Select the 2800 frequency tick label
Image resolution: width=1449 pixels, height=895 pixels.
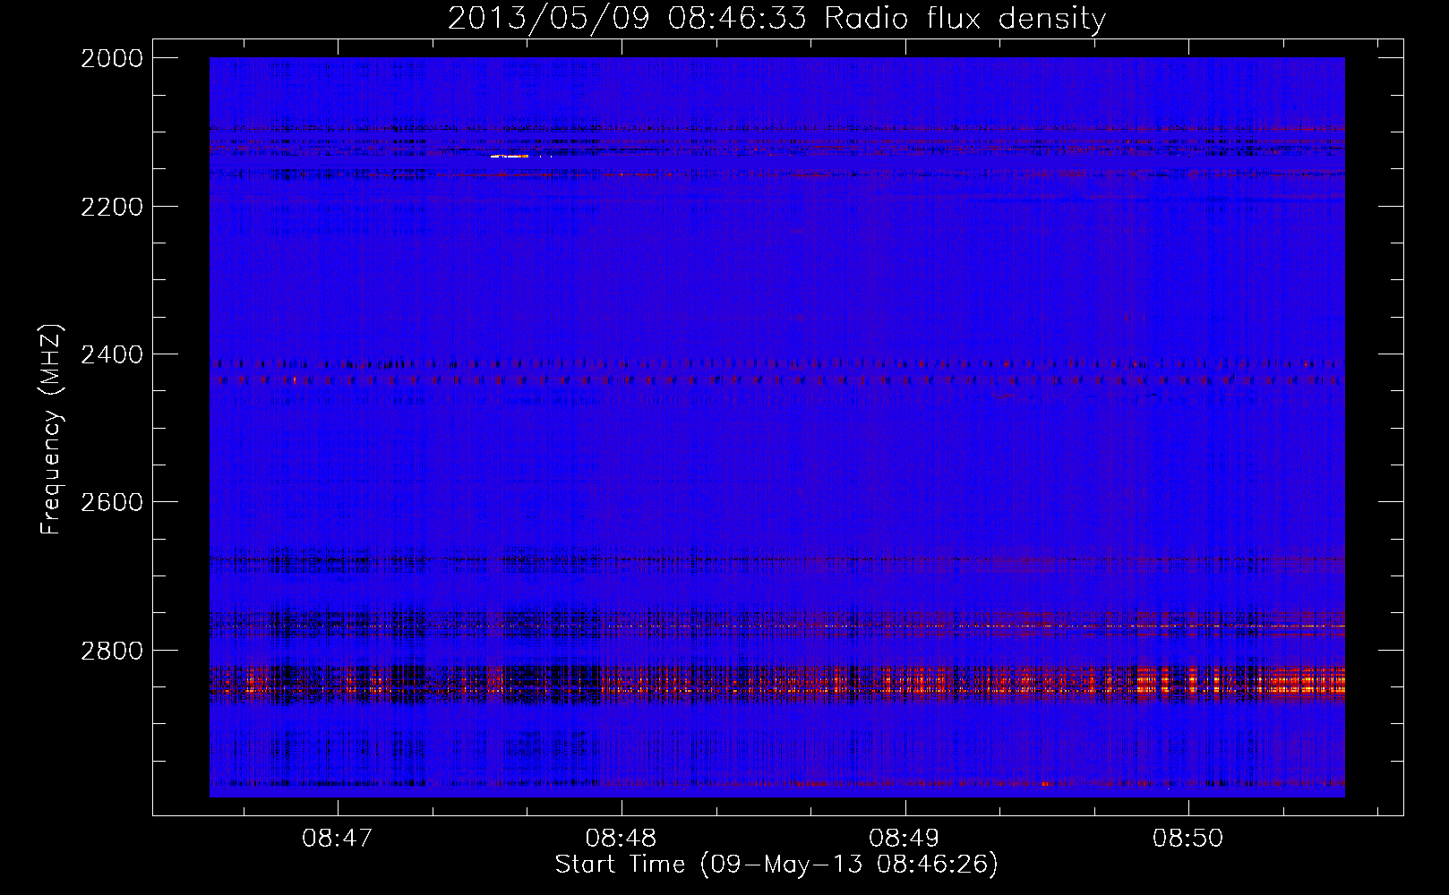click(112, 650)
